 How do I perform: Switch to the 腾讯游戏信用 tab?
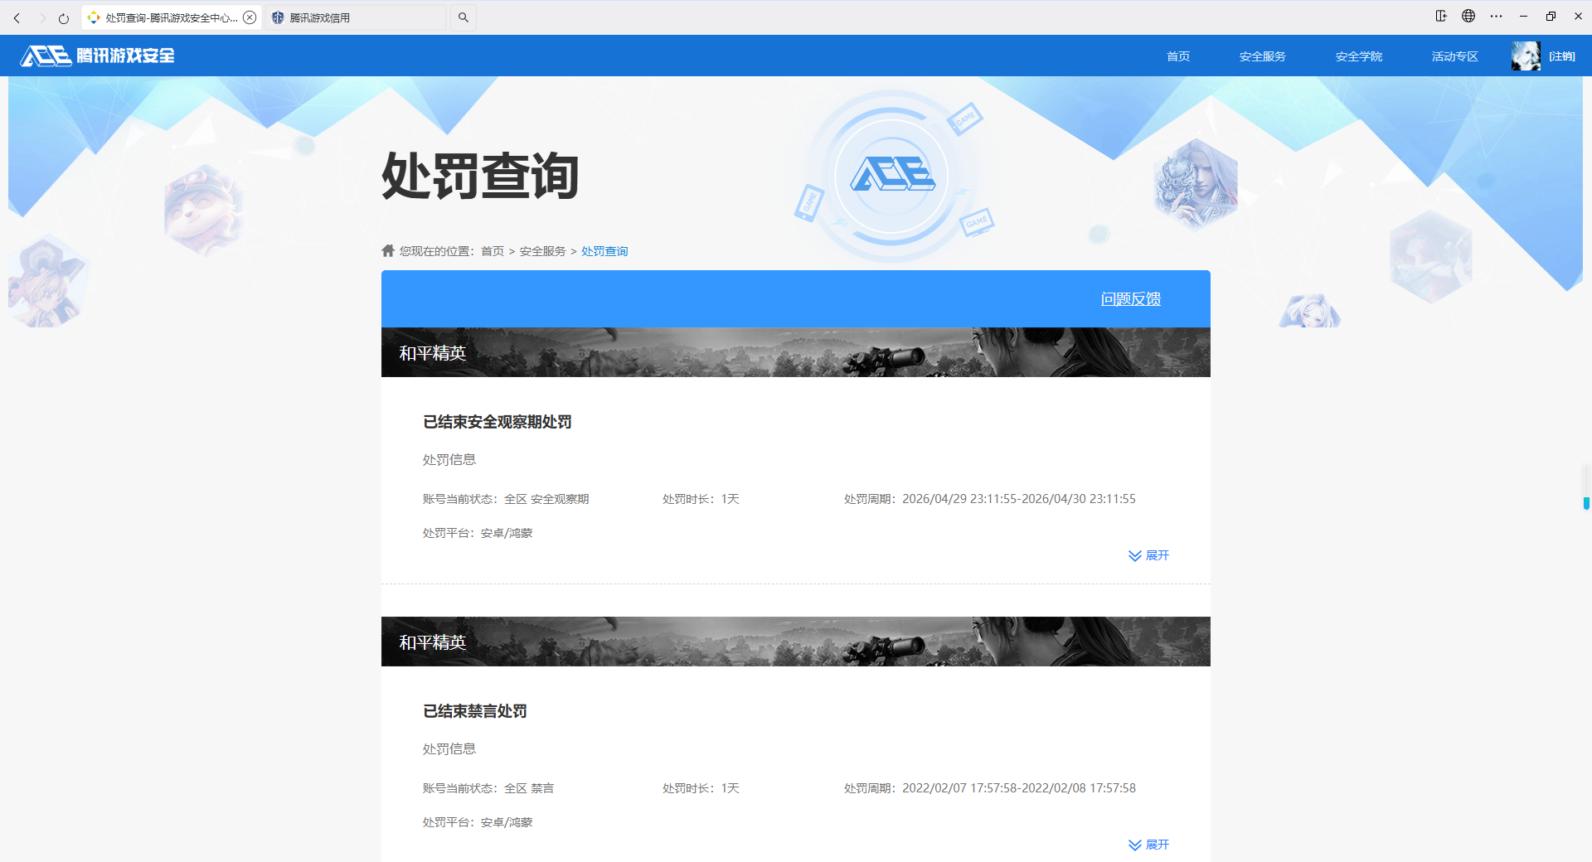[x=357, y=17]
